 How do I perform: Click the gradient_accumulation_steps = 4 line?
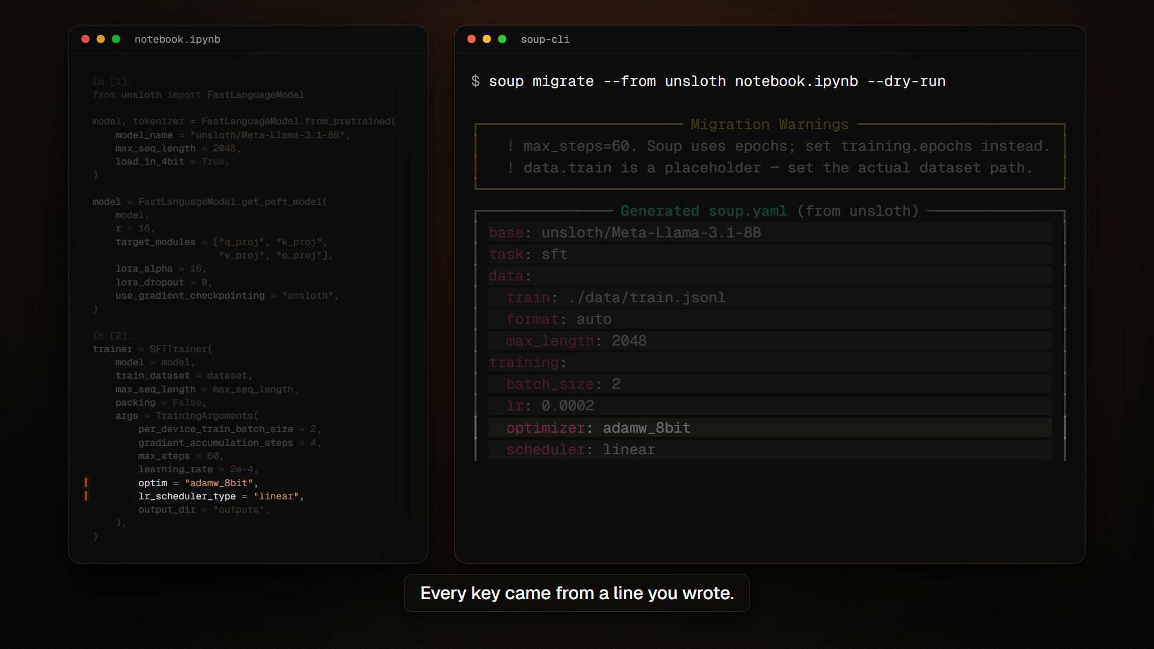click(230, 443)
